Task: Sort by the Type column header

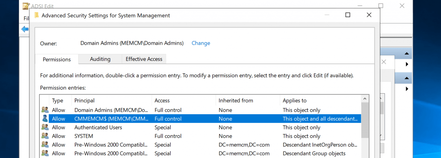Action: pyautogui.click(x=60, y=100)
